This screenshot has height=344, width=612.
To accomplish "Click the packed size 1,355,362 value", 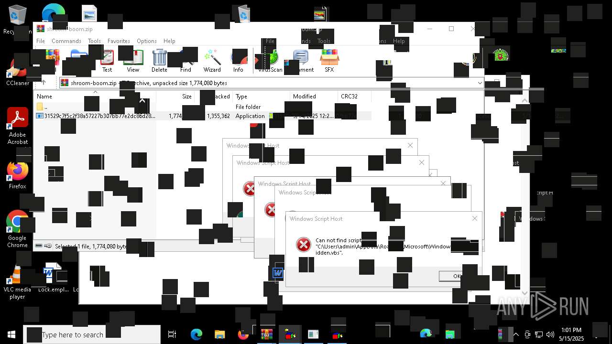I will pos(218,116).
